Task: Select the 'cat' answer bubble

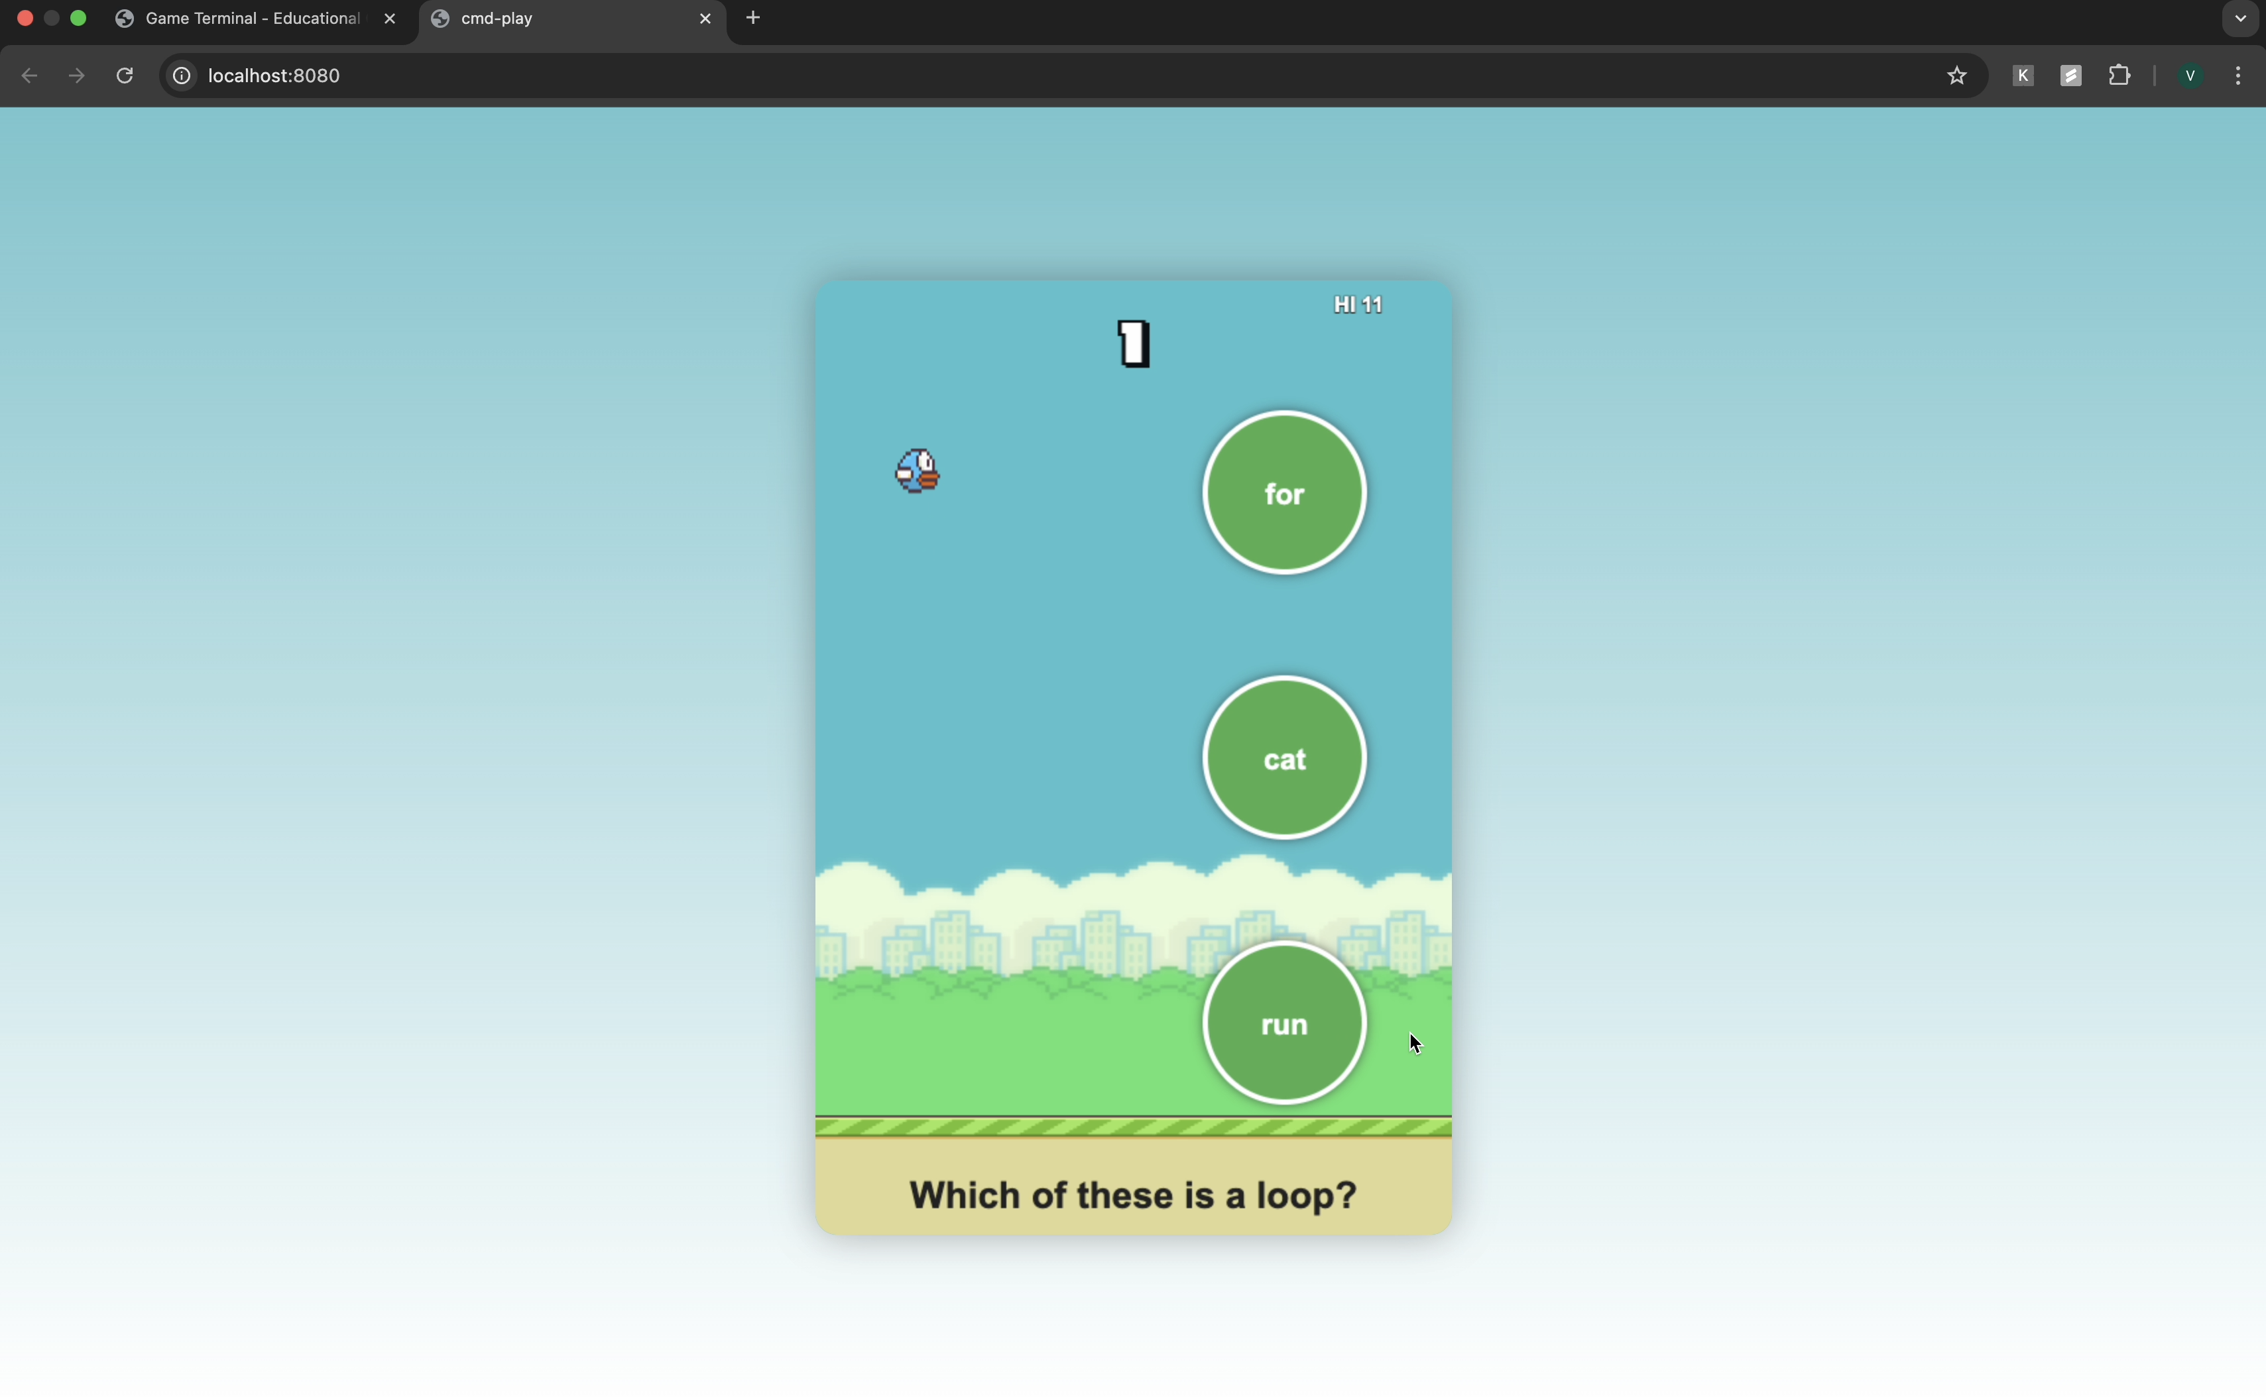Action: point(1283,759)
